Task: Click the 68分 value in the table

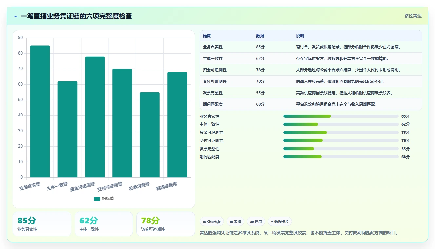Action: click(x=260, y=104)
